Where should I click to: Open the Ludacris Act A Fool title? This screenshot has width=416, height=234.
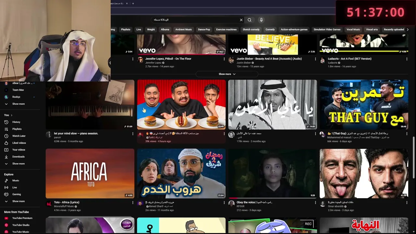[x=350, y=59]
